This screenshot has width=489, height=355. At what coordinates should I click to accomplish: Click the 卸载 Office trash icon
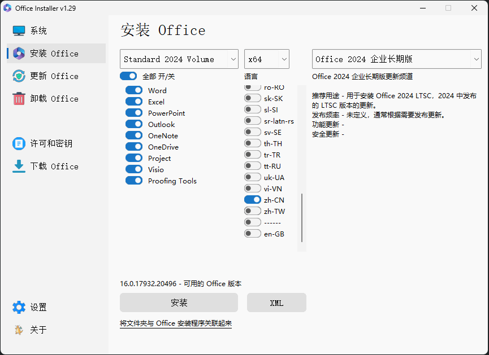point(19,99)
